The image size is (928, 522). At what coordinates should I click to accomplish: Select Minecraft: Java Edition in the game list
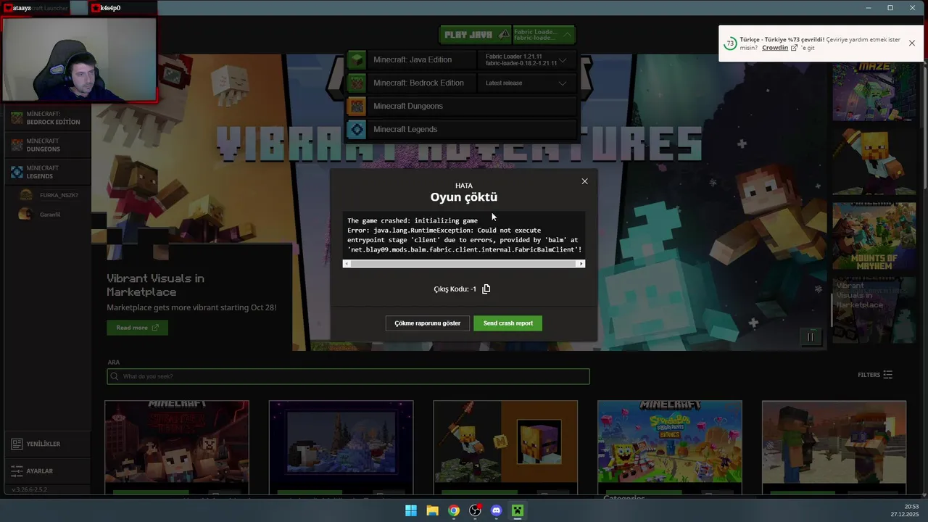coord(413,59)
